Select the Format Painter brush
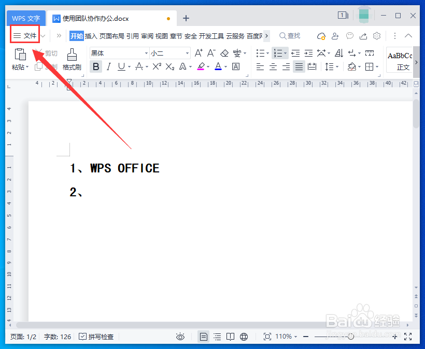 tap(72, 55)
